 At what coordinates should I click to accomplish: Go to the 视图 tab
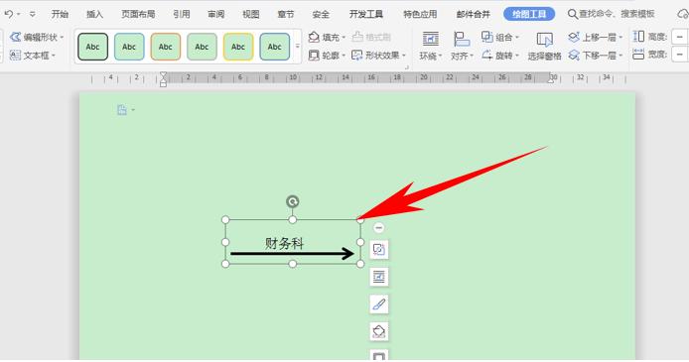(251, 14)
